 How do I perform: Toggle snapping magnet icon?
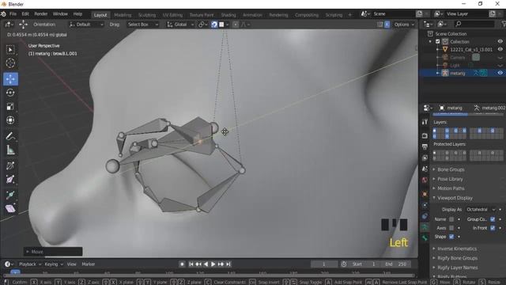tap(214, 25)
